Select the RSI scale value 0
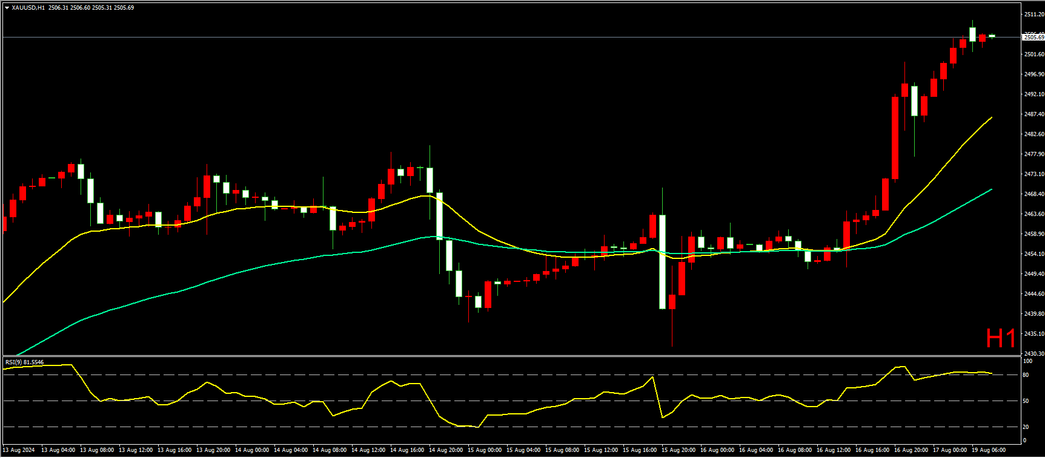Screen dimensions: 1045x458 [1024, 440]
